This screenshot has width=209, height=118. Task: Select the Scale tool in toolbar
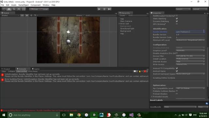[x=19, y=9]
